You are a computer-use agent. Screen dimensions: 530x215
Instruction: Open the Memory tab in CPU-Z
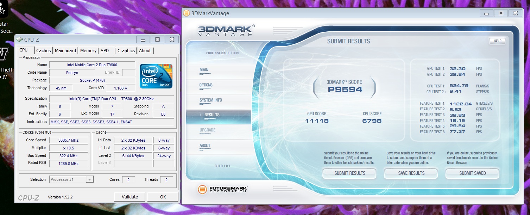[x=88, y=51]
